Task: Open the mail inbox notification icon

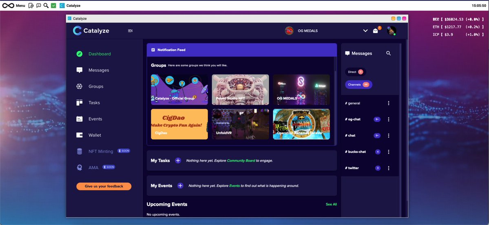Action: (376, 31)
